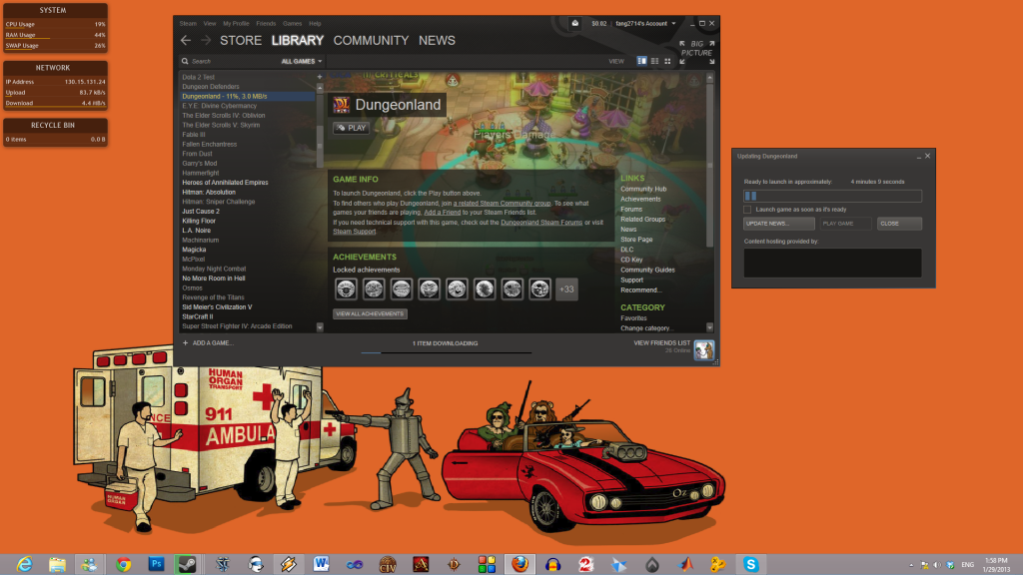
Task: Expand the fang2714's Account dropdown
Action: [x=646, y=24]
